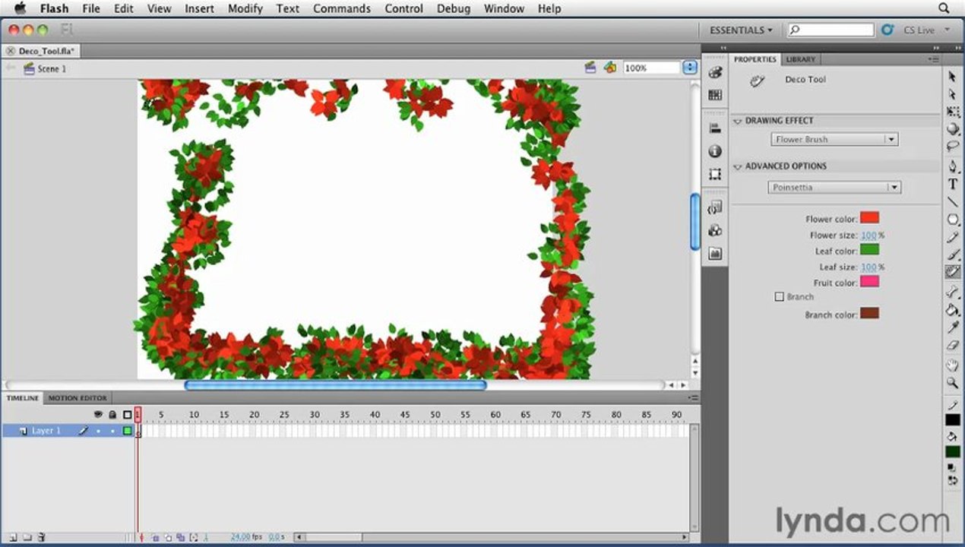This screenshot has width=965, height=547.
Task: Collapse the Drawing Effect section
Action: click(x=737, y=121)
